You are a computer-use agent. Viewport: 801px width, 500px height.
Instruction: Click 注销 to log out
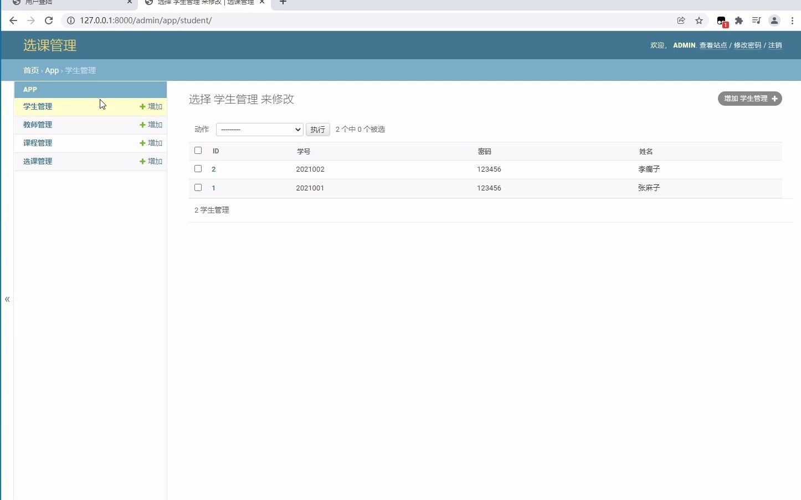point(775,45)
